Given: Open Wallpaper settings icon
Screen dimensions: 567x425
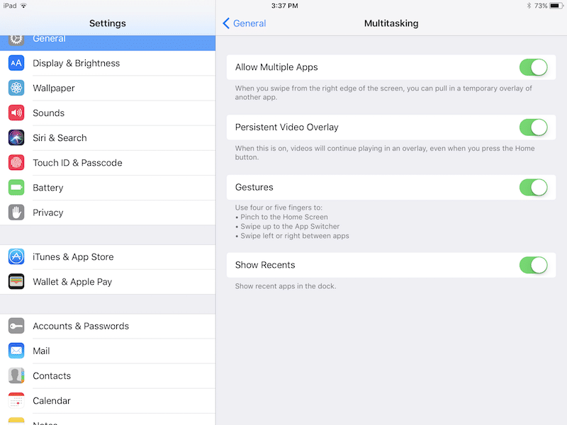Looking at the screenshot, I should 16,88.
